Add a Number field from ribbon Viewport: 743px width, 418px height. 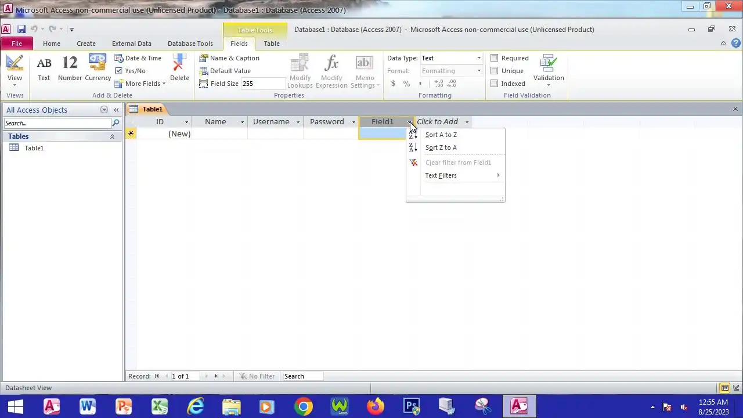pos(70,69)
